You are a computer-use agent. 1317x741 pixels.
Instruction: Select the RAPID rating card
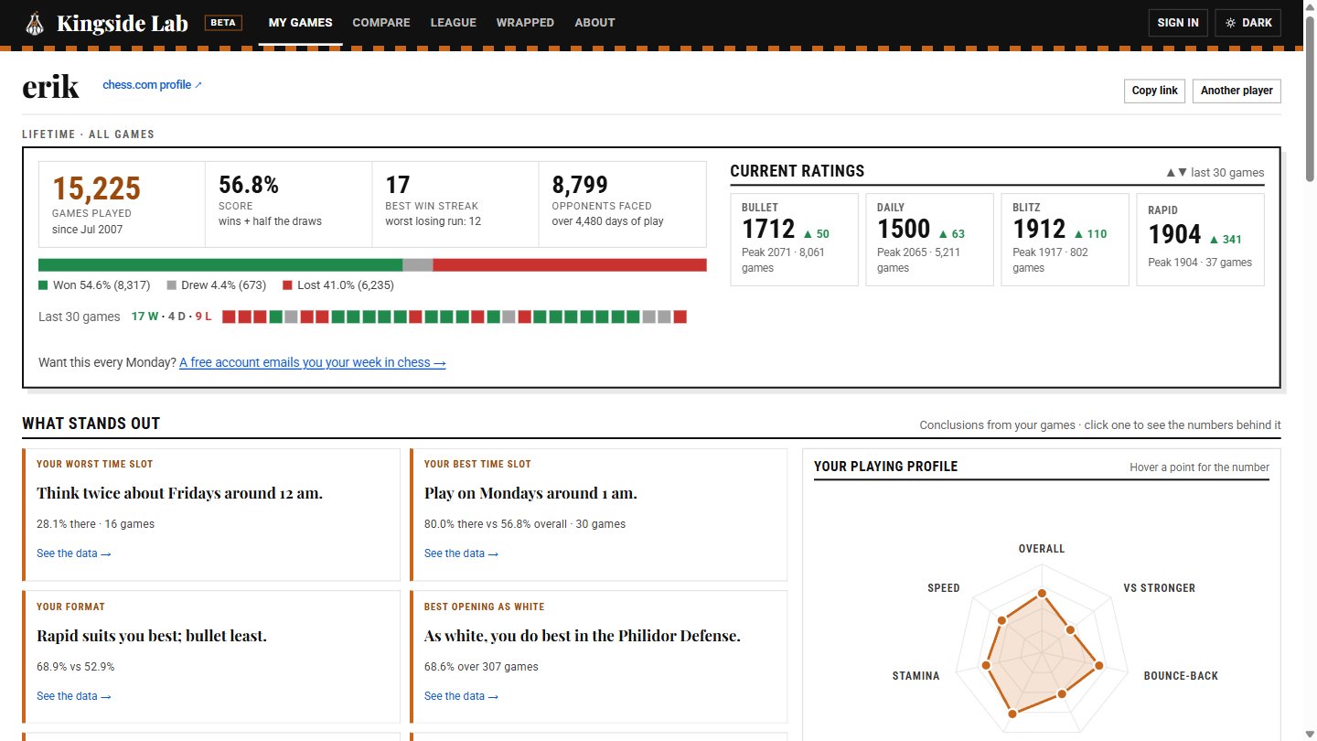1200,240
